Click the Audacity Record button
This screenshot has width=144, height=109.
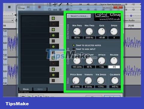[39, 7]
